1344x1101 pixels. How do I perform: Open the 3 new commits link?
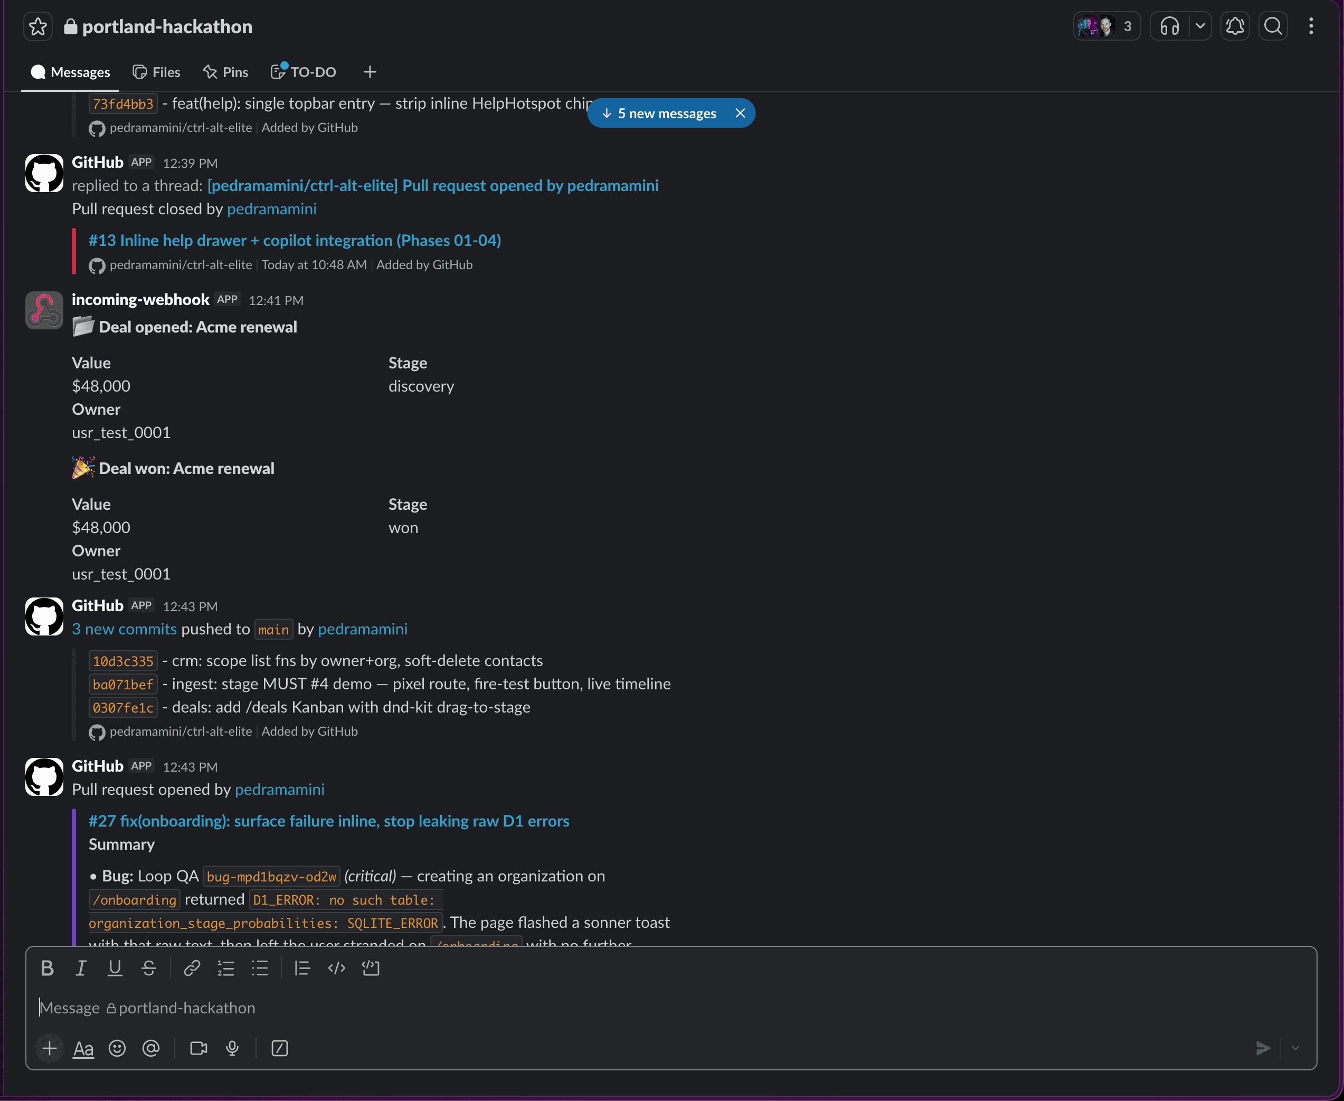pos(124,629)
